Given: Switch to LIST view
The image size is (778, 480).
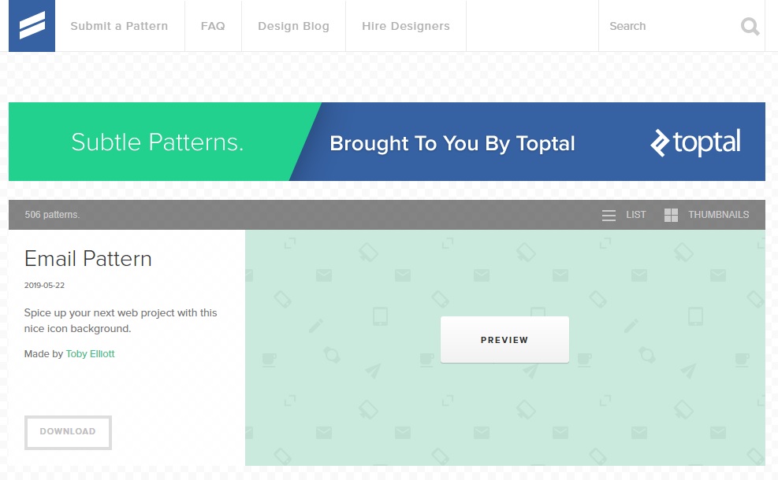Looking at the screenshot, I should click(635, 215).
